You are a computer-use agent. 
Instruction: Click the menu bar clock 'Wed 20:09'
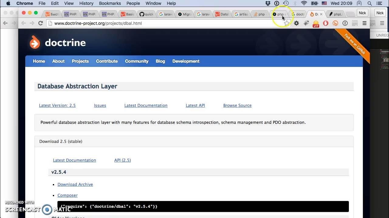342,3
